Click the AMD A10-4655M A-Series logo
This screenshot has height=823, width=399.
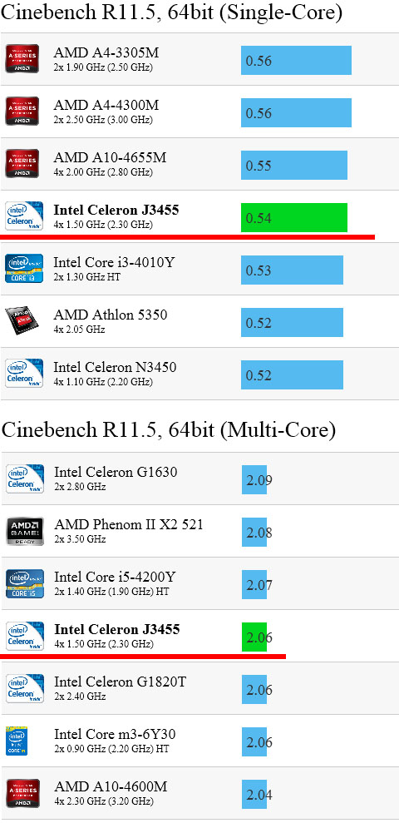22,163
